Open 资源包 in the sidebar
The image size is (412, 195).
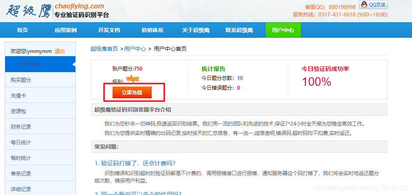coord(40,112)
